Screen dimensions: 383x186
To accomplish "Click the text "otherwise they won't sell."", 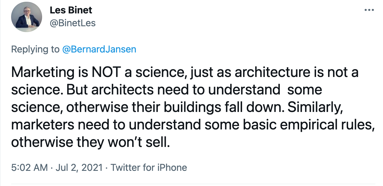I will [90, 143].
